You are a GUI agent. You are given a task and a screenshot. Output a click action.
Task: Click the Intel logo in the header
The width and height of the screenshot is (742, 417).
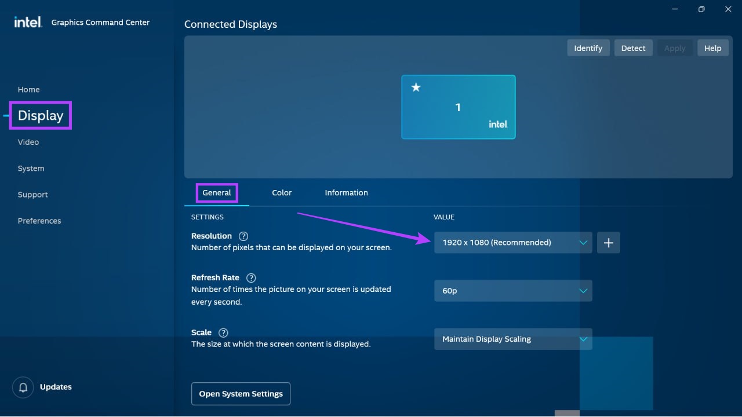tap(28, 22)
